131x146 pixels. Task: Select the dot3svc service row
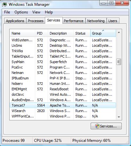pos(63,94)
